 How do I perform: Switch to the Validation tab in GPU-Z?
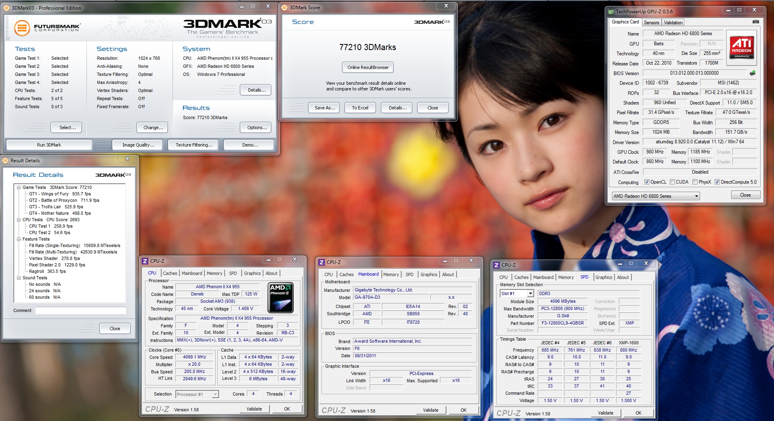tap(673, 23)
